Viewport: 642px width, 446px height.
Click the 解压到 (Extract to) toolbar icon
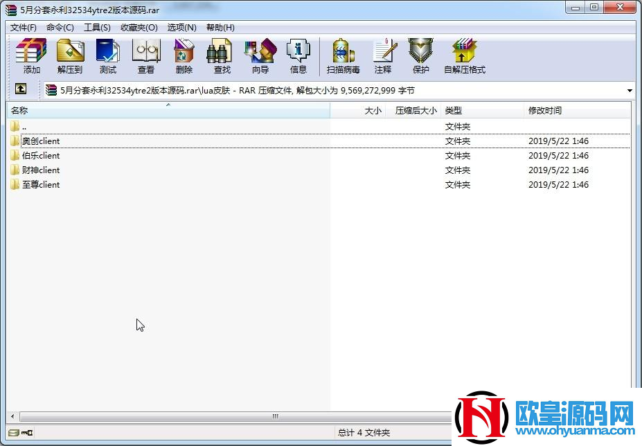click(70, 55)
